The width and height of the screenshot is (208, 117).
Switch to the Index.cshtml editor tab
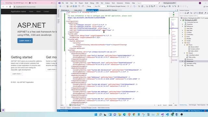tap(78, 10)
